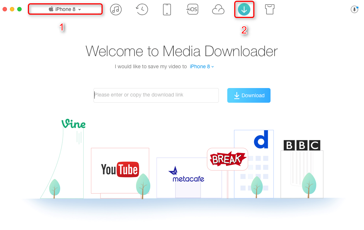Click the BREAK logo sign

(x=228, y=159)
